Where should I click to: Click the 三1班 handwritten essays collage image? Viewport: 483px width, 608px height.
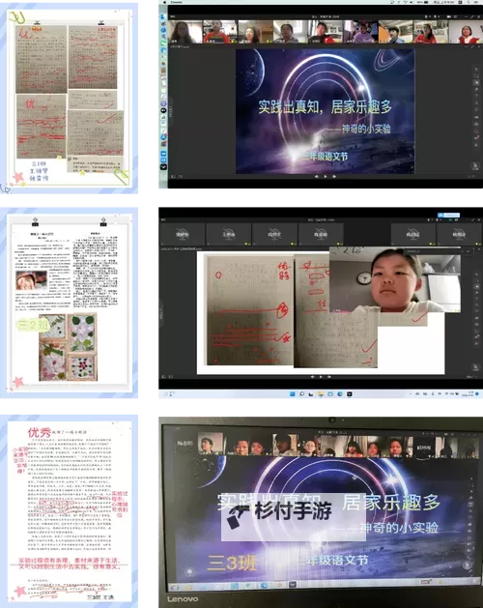pos(69,98)
